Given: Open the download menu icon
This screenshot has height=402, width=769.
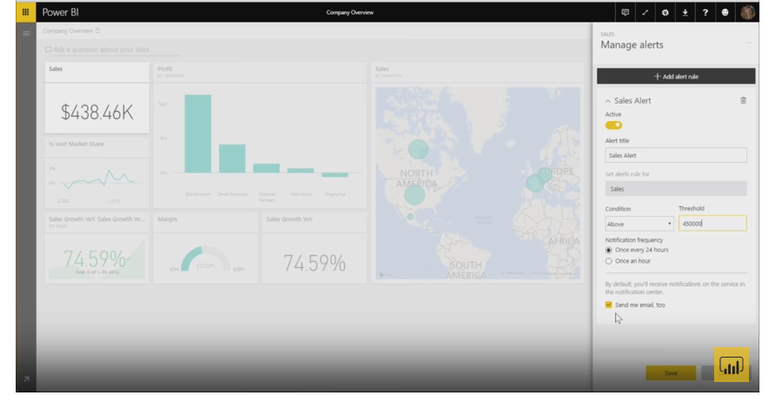Looking at the screenshot, I should [x=685, y=13].
